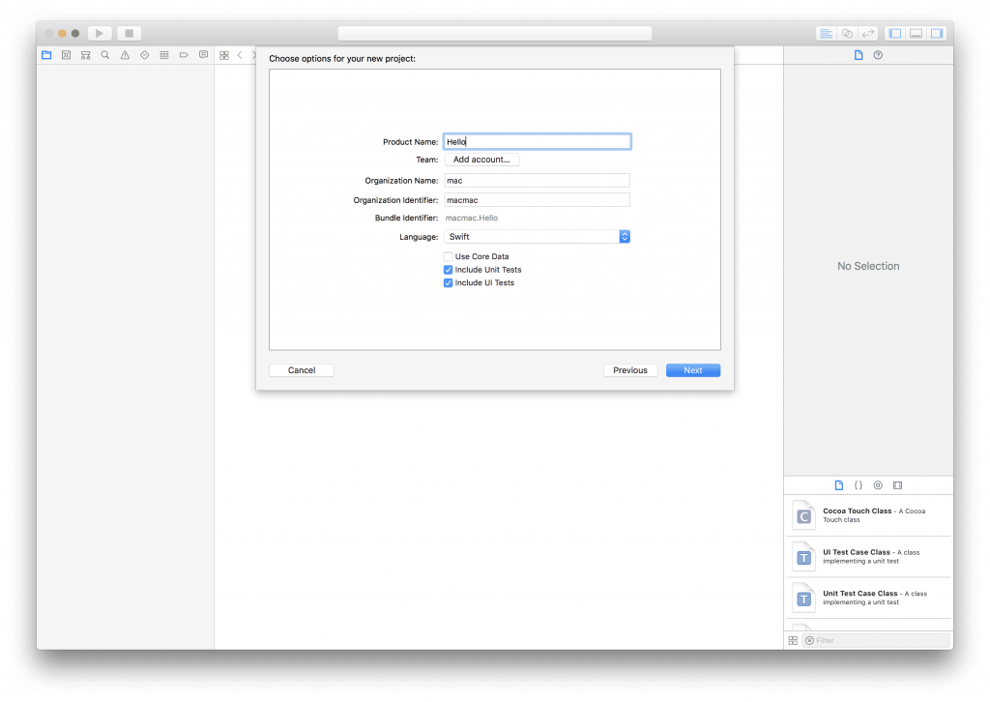Open the Issue navigator warning icon

[125, 55]
